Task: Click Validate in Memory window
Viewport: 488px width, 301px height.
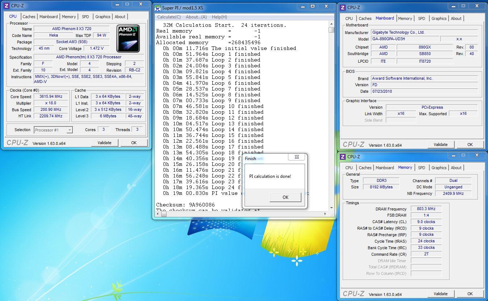Action: 441,294
